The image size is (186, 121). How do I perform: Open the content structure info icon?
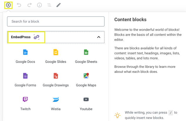pos(39,5)
